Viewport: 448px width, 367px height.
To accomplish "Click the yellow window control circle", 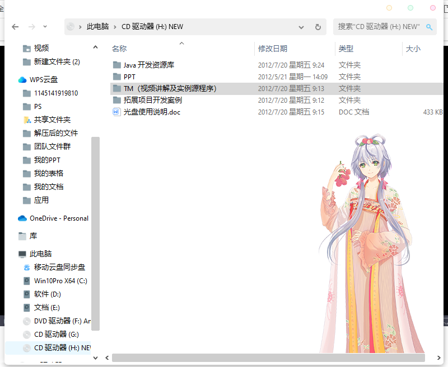I will 389,8.
